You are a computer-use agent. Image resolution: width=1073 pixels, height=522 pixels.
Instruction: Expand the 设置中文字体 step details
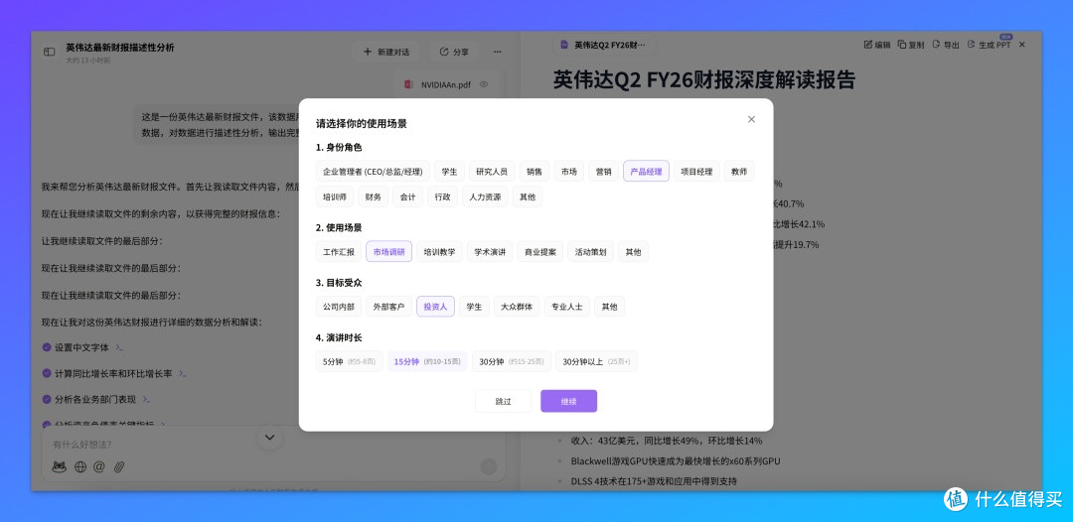pos(119,347)
